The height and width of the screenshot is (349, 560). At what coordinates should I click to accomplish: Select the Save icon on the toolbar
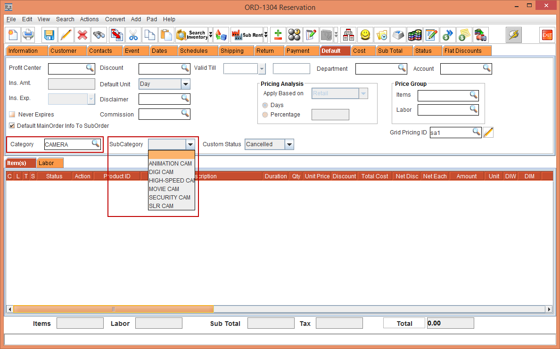[x=49, y=35]
